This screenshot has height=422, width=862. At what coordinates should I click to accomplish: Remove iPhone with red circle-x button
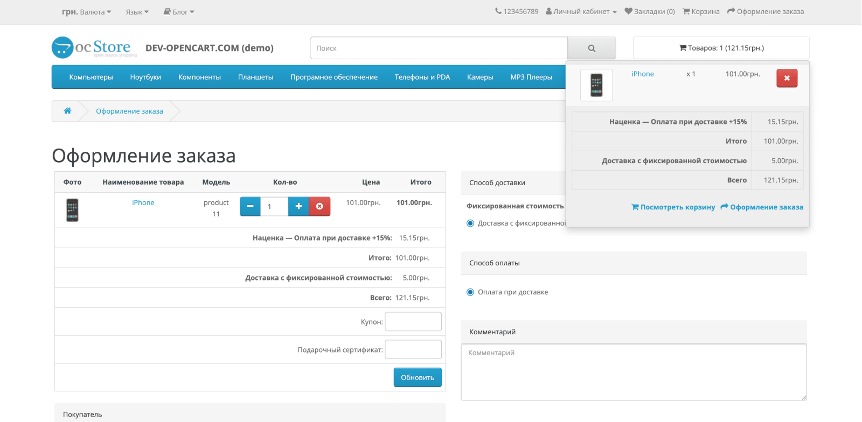[x=319, y=206]
